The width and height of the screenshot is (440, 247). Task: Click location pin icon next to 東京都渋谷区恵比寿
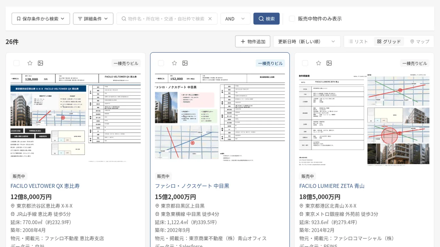(x=13, y=206)
